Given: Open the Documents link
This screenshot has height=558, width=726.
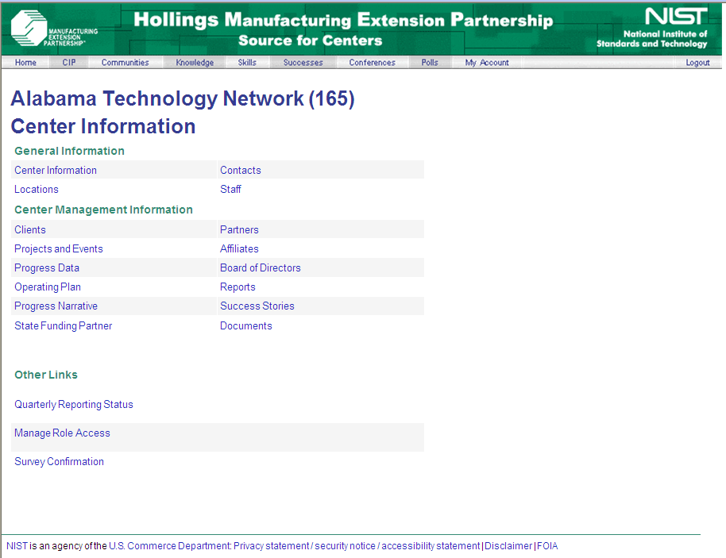Looking at the screenshot, I should 246,325.
